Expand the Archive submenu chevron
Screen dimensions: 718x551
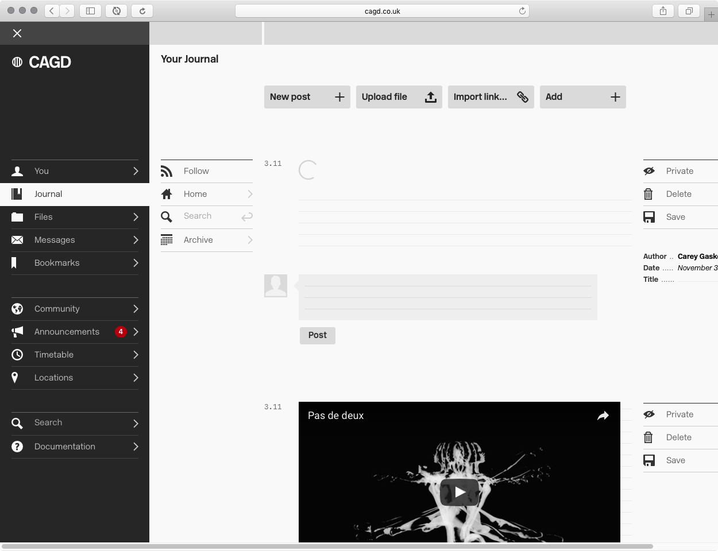(x=250, y=240)
